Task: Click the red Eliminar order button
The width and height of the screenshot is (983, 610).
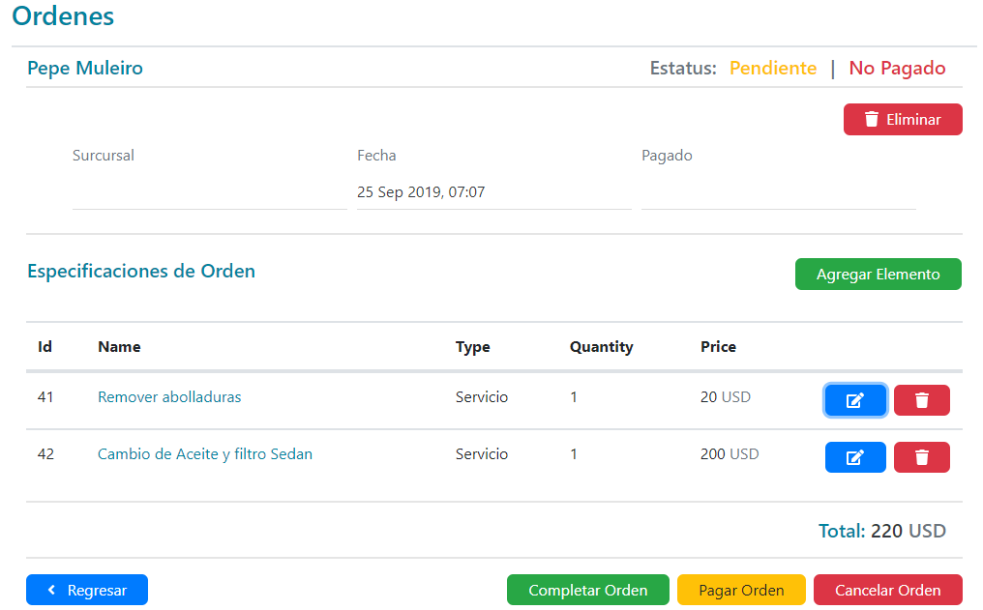Action: pos(903,120)
